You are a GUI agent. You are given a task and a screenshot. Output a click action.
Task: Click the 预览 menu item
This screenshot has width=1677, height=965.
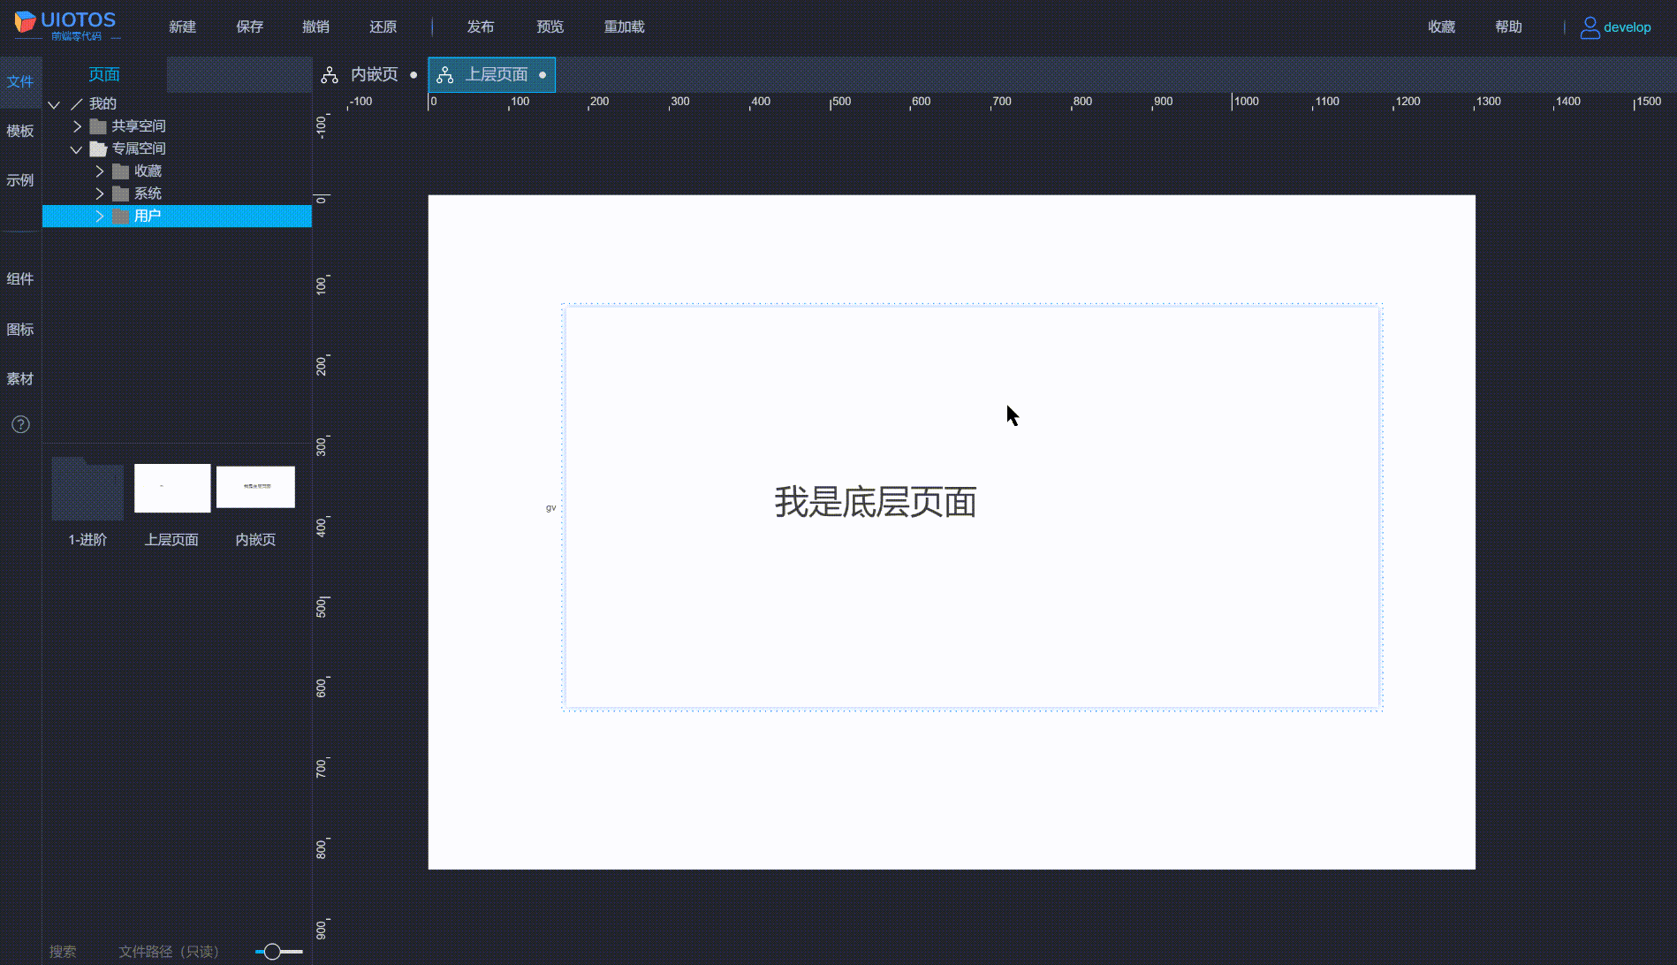click(550, 27)
